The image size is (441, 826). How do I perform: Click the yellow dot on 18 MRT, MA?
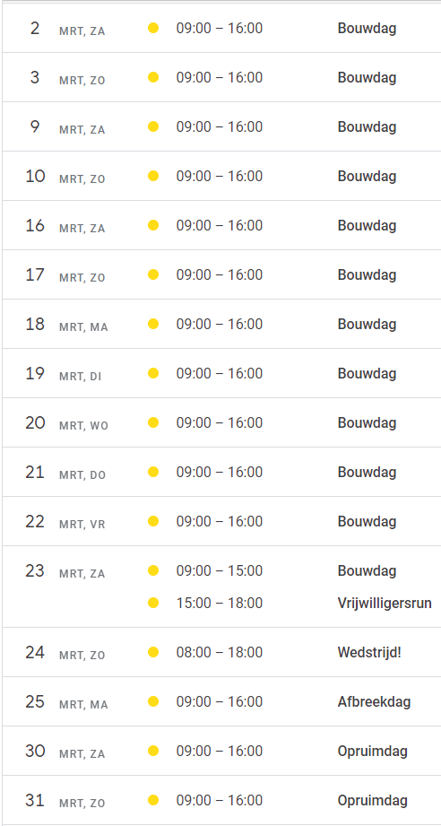click(153, 324)
